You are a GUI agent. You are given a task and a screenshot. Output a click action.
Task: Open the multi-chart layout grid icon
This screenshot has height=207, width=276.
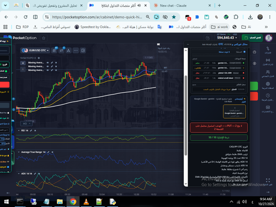(x=83, y=50)
